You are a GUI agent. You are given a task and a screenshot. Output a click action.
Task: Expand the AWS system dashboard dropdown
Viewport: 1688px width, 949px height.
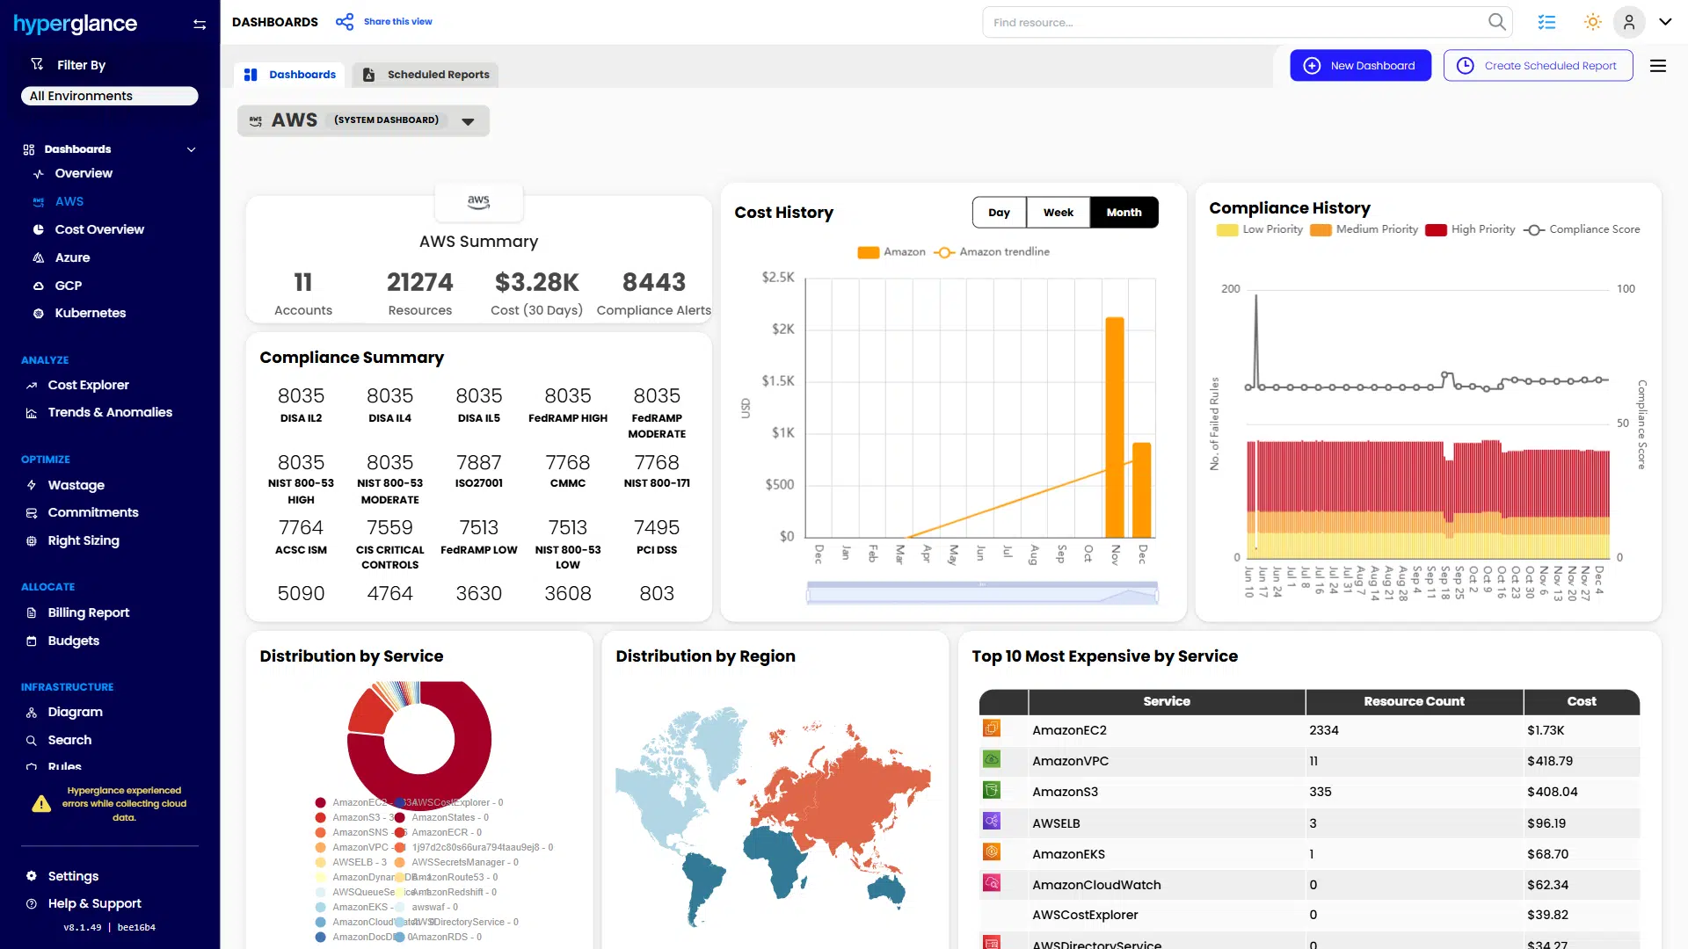tap(469, 121)
